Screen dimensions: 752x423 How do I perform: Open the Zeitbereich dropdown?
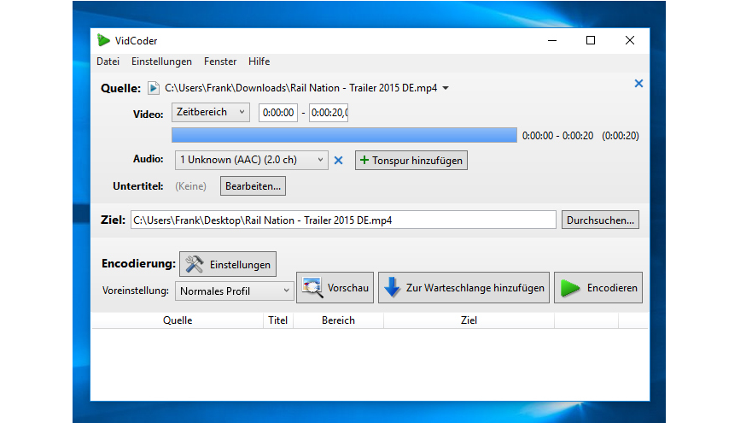tap(210, 112)
